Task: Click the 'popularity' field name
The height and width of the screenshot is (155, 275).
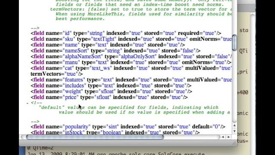Action: click(x=76, y=127)
